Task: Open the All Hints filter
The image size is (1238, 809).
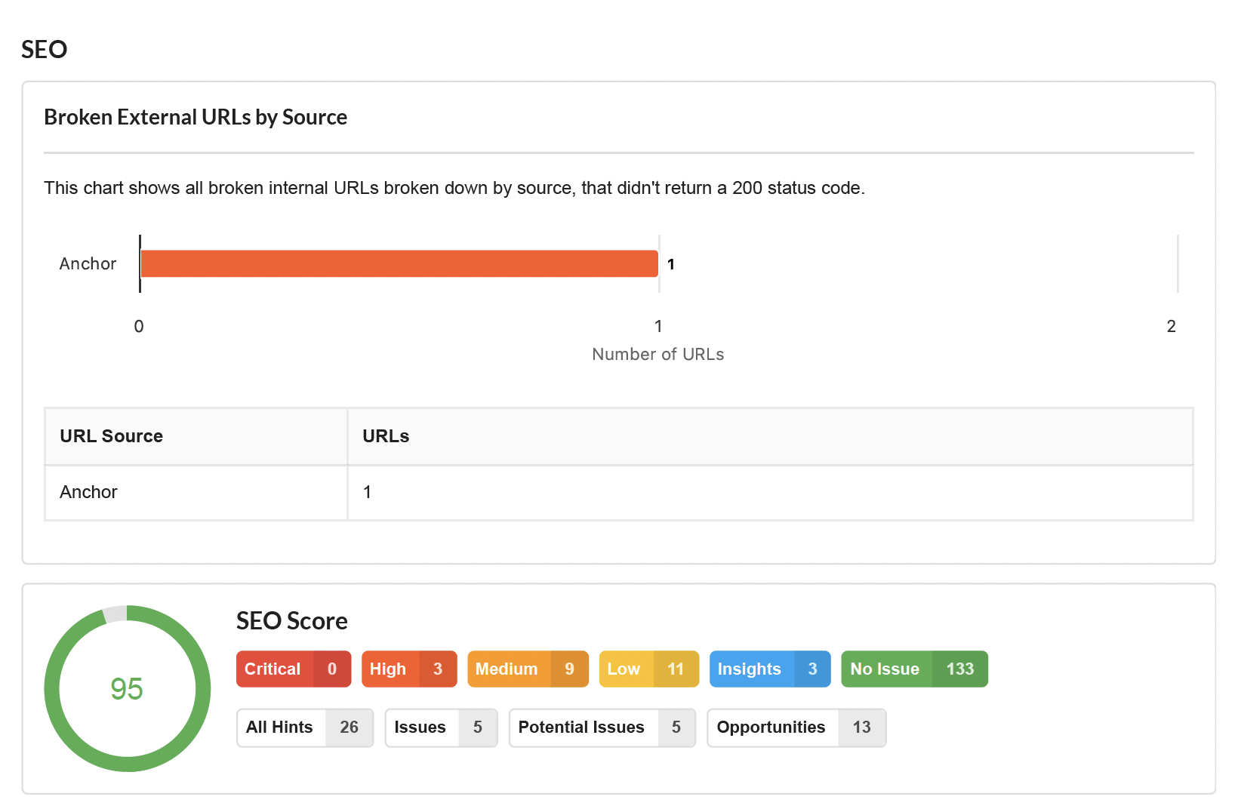Action: coord(305,727)
